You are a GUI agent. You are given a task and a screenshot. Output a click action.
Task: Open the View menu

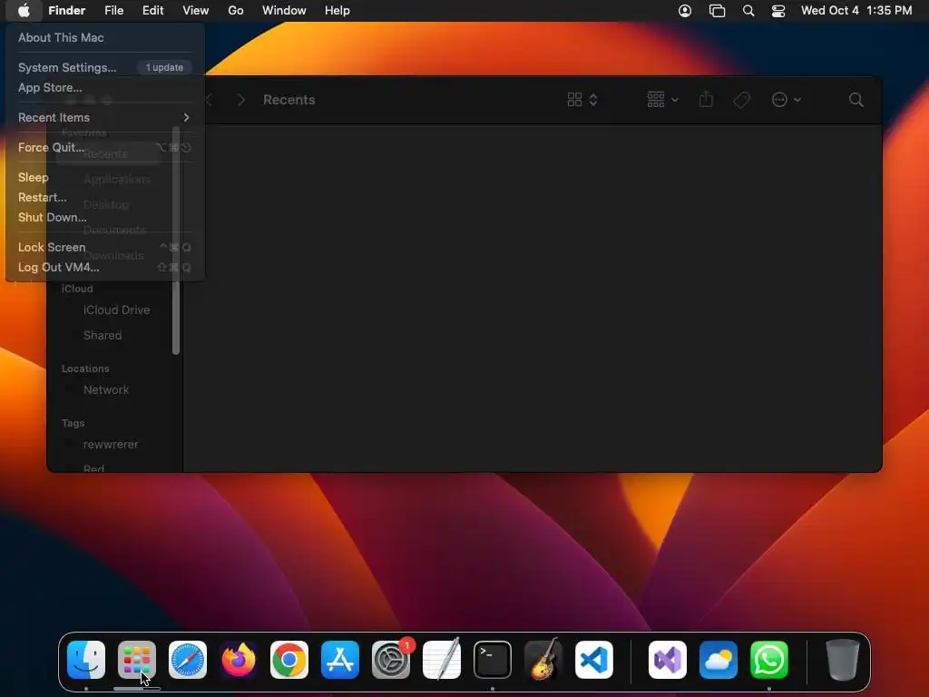(x=196, y=11)
